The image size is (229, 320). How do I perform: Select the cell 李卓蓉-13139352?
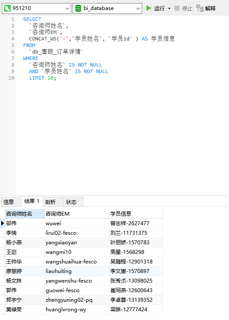click(136, 300)
